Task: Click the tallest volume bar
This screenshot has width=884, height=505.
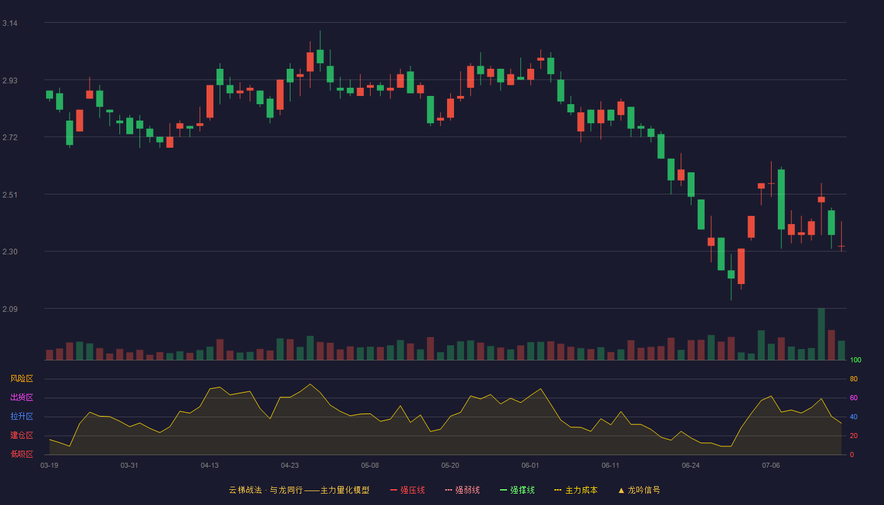Action: 821,335
